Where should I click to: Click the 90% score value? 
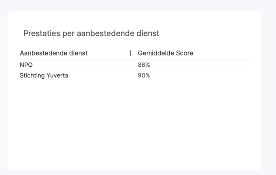click(x=144, y=75)
